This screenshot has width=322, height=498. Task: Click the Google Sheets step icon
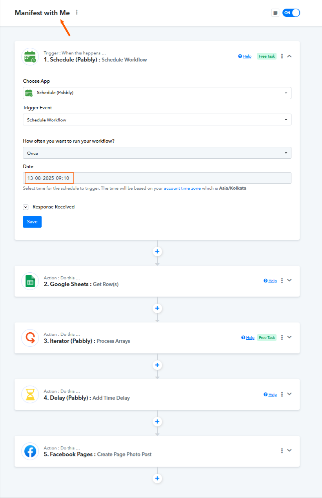[x=30, y=281]
